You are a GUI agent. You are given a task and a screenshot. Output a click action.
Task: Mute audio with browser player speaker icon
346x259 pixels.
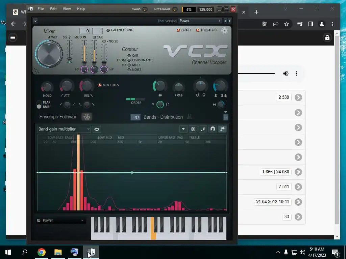click(286, 74)
